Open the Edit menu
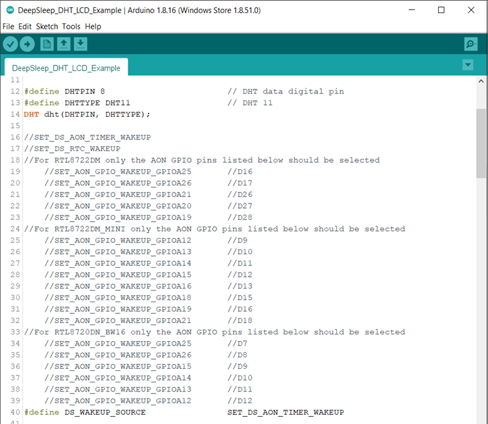Image resolution: width=488 pixels, height=424 pixels. tap(25, 27)
